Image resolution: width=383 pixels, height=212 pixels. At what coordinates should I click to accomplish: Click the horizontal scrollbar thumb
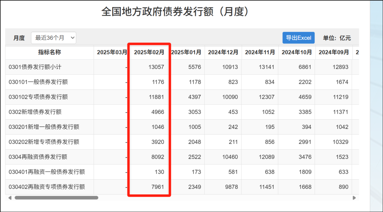point(56,198)
